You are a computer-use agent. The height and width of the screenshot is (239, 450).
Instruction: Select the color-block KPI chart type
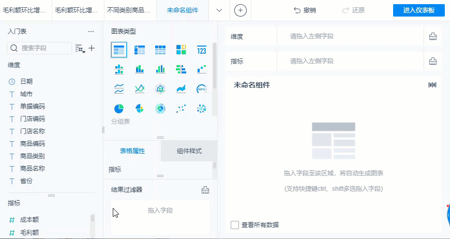[181, 50]
